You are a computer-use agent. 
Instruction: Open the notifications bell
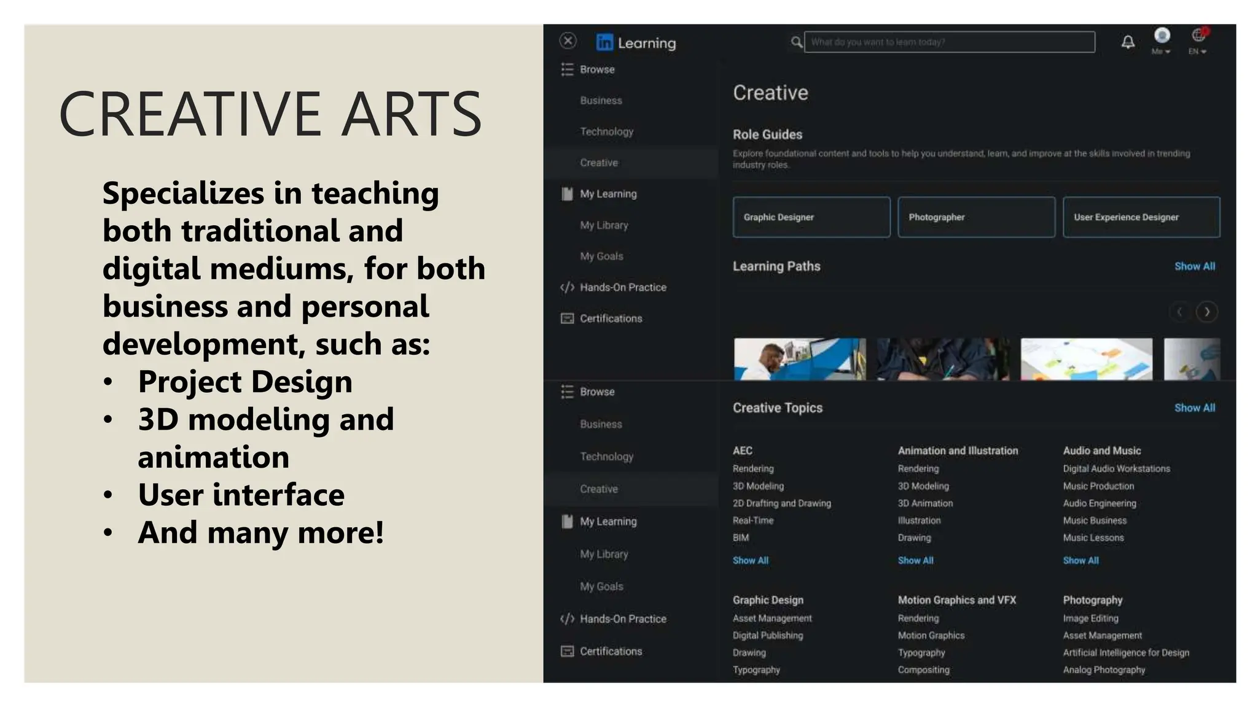(1128, 42)
